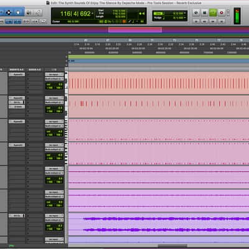The image size is (249, 249).
Task: Click the INSERTS A-E column header
Action: click(17, 70)
